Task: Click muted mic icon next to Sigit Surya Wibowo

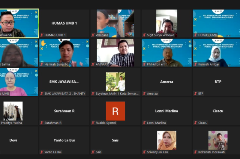Action: tap(144, 35)
